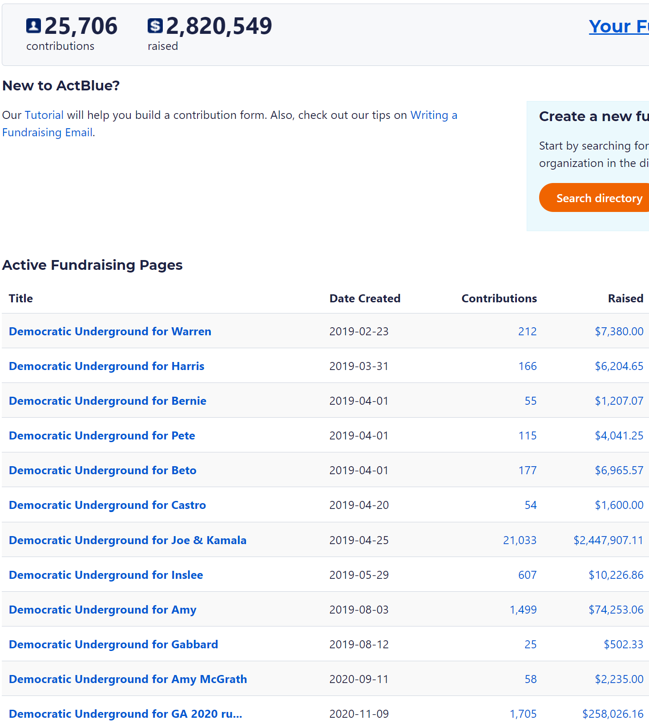The image size is (649, 728).
Task: Click the $2,447,907.11 raised amount
Action: click(609, 540)
